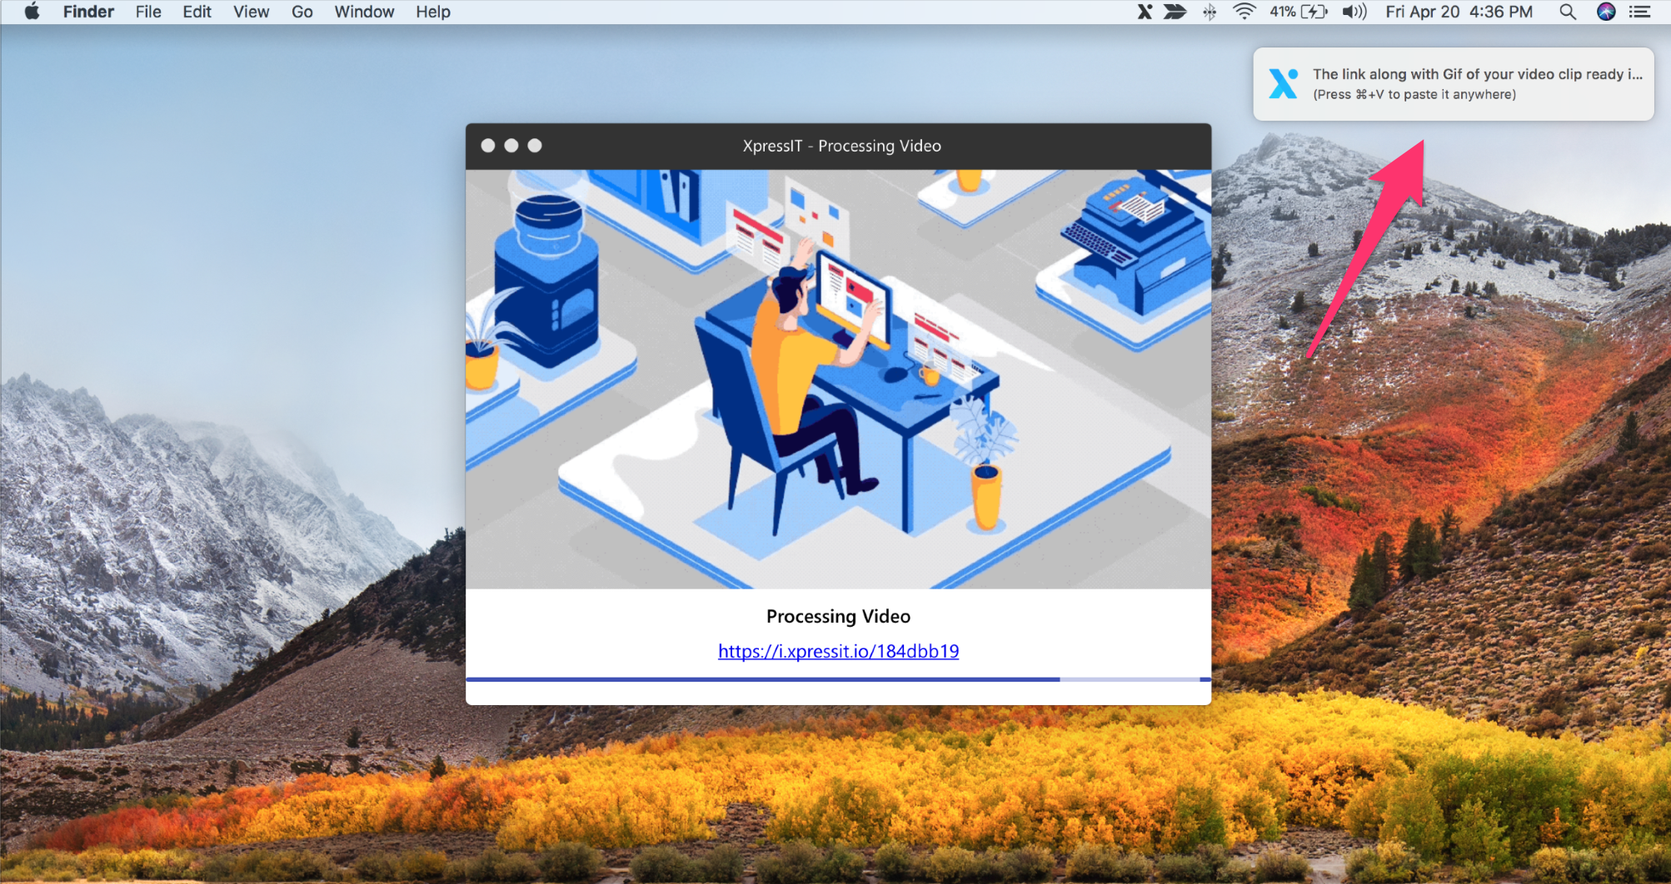Open the Wi-Fi status menu
The width and height of the screenshot is (1671, 884).
[1244, 12]
